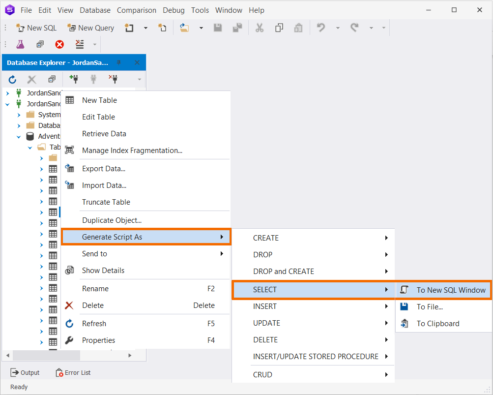Viewport: 493px width, 395px height.
Task: Click the Output tab
Action: tap(25, 372)
